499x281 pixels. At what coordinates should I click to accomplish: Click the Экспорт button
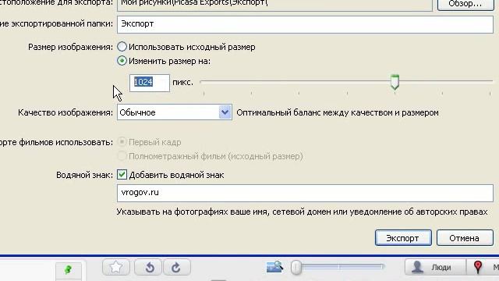tap(403, 238)
